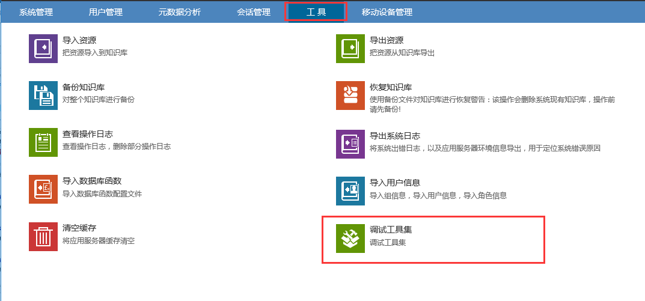The image size is (645, 301).
Task: Open the 导入资源 title link
Action: (x=79, y=40)
